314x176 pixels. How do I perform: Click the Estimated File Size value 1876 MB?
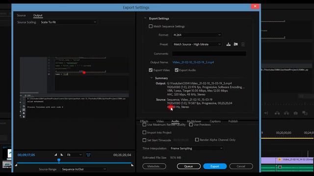click(x=176, y=157)
